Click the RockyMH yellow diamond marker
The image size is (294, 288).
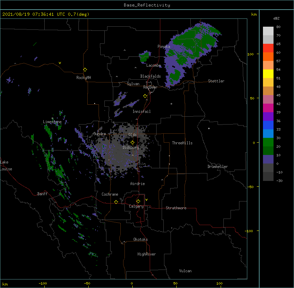[85, 70]
